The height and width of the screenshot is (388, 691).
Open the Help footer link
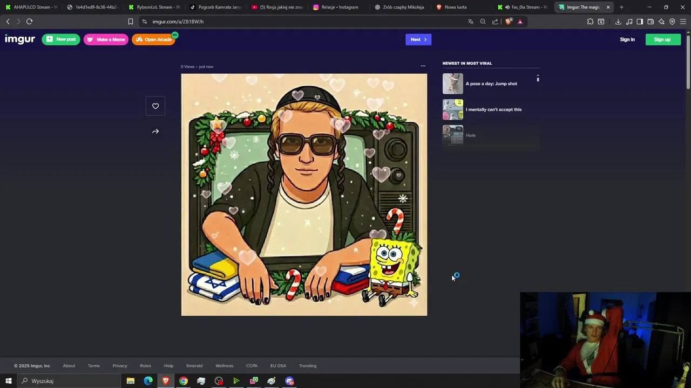point(168,366)
